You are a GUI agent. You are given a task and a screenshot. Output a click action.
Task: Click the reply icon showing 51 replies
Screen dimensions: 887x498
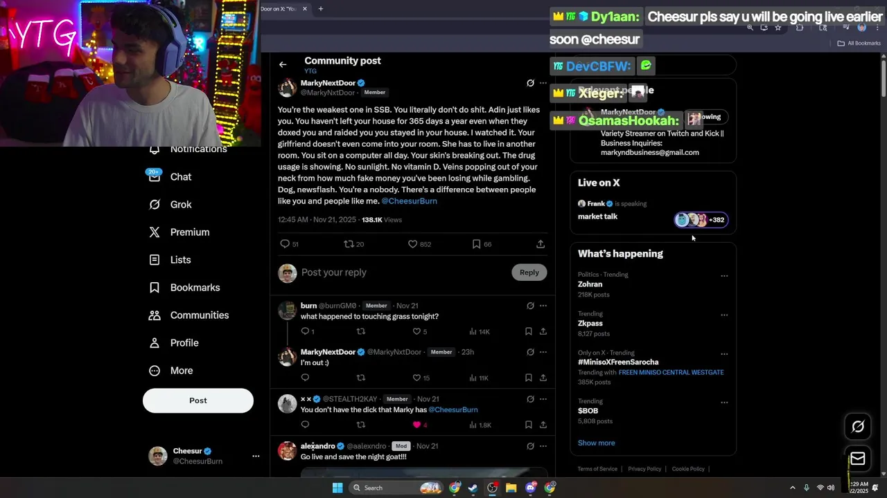pyautogui.click(x=284, y=244)
